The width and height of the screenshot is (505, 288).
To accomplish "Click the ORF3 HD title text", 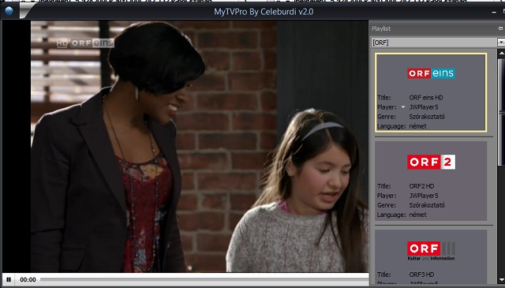I will 421,275.
